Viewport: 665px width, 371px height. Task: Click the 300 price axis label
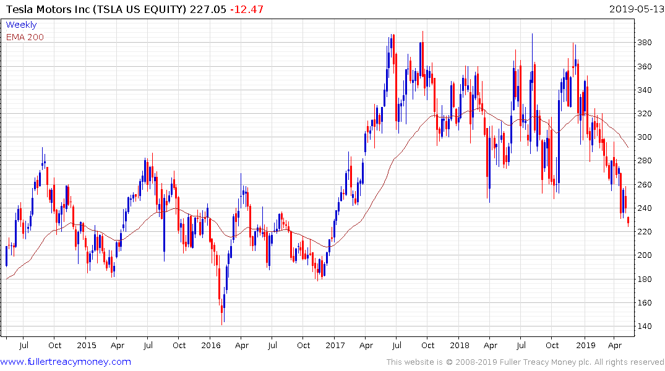[645, 137]
